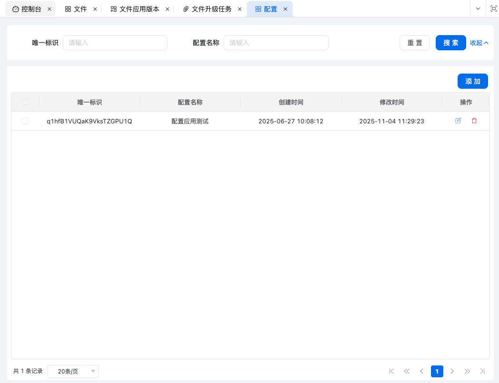This screenshot has width=499, height=383.
Task: Go to last page pagination icon
Action: point(482,371)
